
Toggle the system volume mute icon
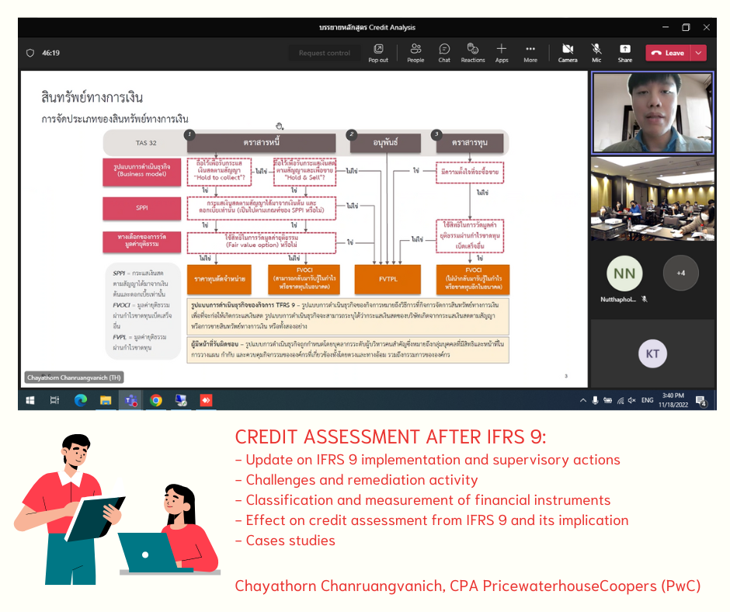tap(632, 401)
